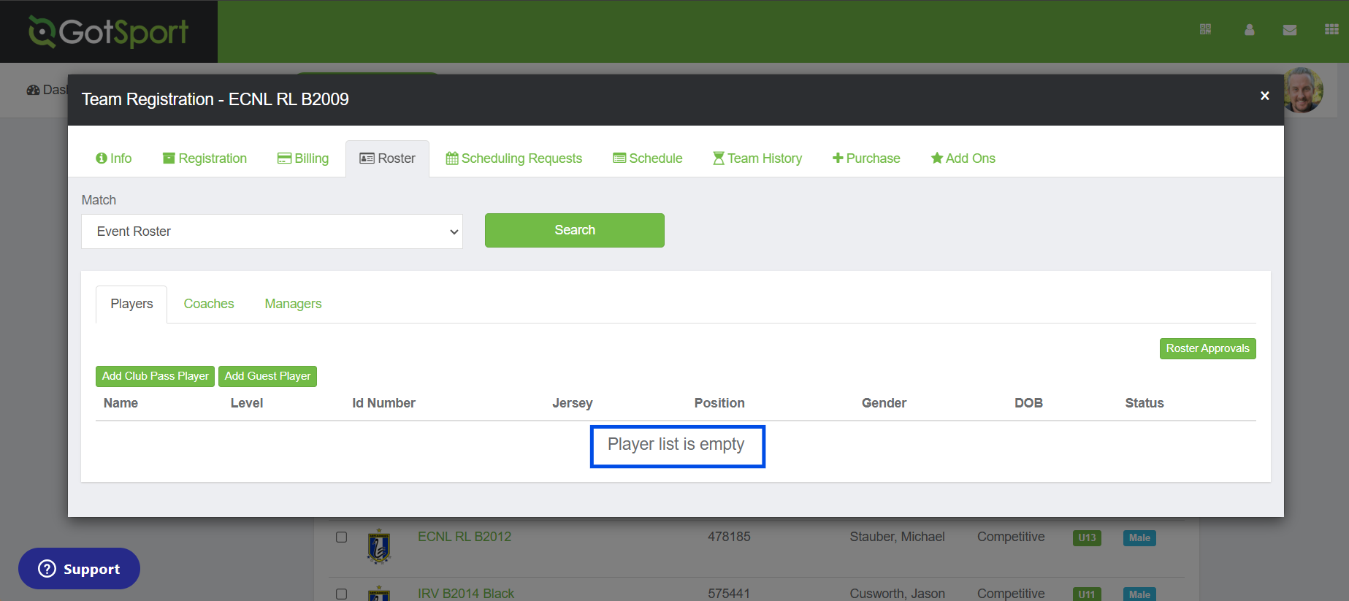Screen dimensions: 1349x601
Task: Click team ID 478185
Action: 729,537
